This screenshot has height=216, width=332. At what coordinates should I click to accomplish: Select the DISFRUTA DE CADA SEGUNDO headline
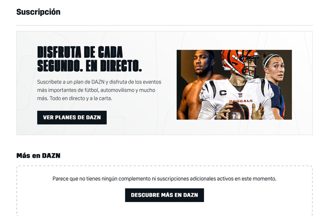[89, 59]
